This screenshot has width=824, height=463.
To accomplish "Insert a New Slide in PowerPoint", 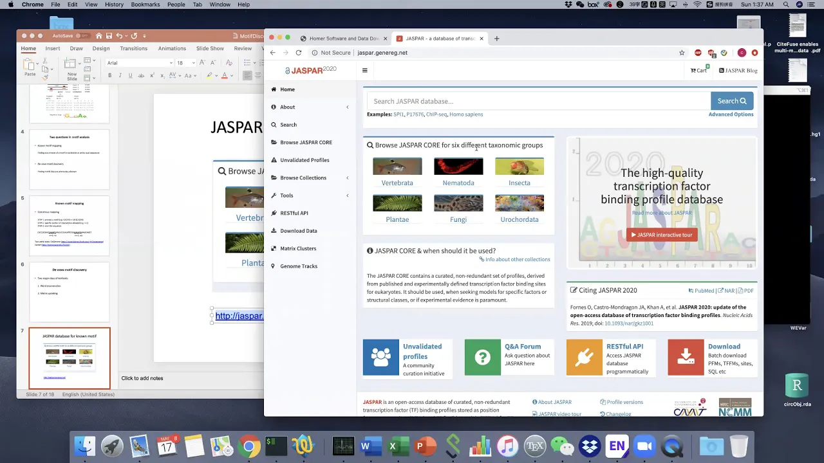I will click(x=71, y=68).
